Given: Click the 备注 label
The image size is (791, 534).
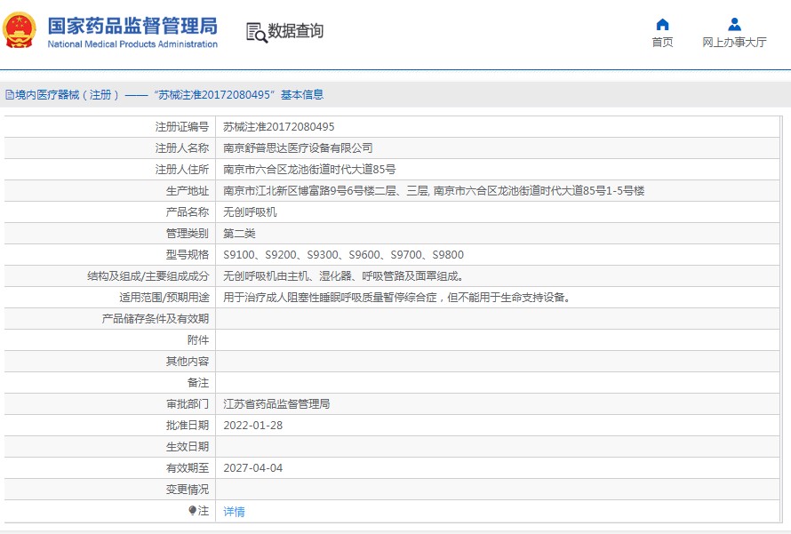Looking at the screenshot, I should tap(198, 383).
